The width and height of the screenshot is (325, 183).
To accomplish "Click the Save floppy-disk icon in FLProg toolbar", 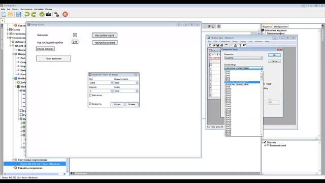I will coord(19,14).
